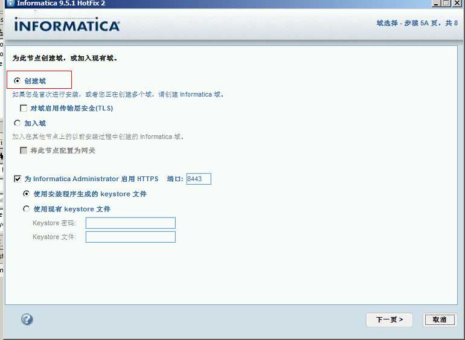Open help via question mark icon
The image size is (465, 340).
point(27,319)
